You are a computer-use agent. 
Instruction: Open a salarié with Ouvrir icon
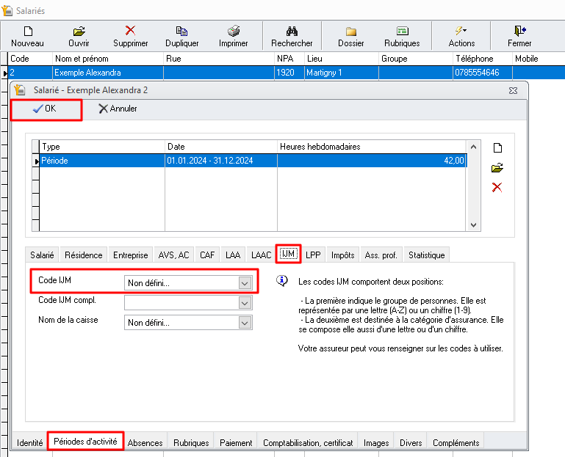click(79, 32)
